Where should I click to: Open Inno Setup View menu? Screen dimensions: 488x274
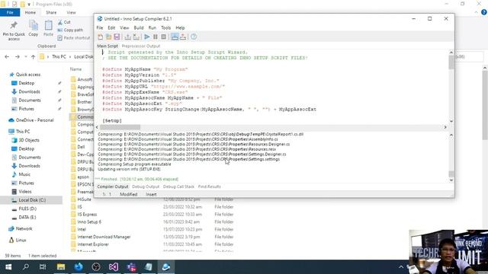124,27
